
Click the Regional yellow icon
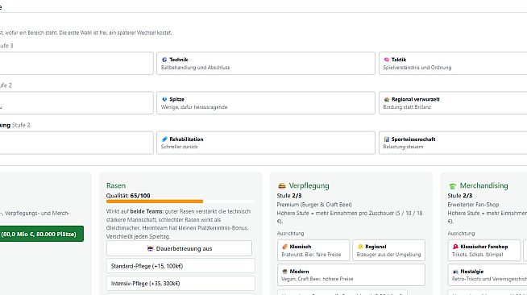360,247
